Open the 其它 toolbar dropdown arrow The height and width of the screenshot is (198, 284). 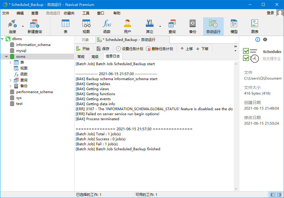tap(160, 26)
